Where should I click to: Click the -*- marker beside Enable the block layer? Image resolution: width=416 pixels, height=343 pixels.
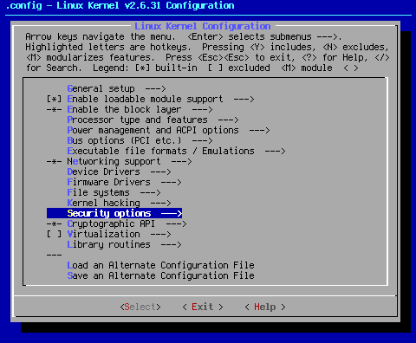point(55,109)
